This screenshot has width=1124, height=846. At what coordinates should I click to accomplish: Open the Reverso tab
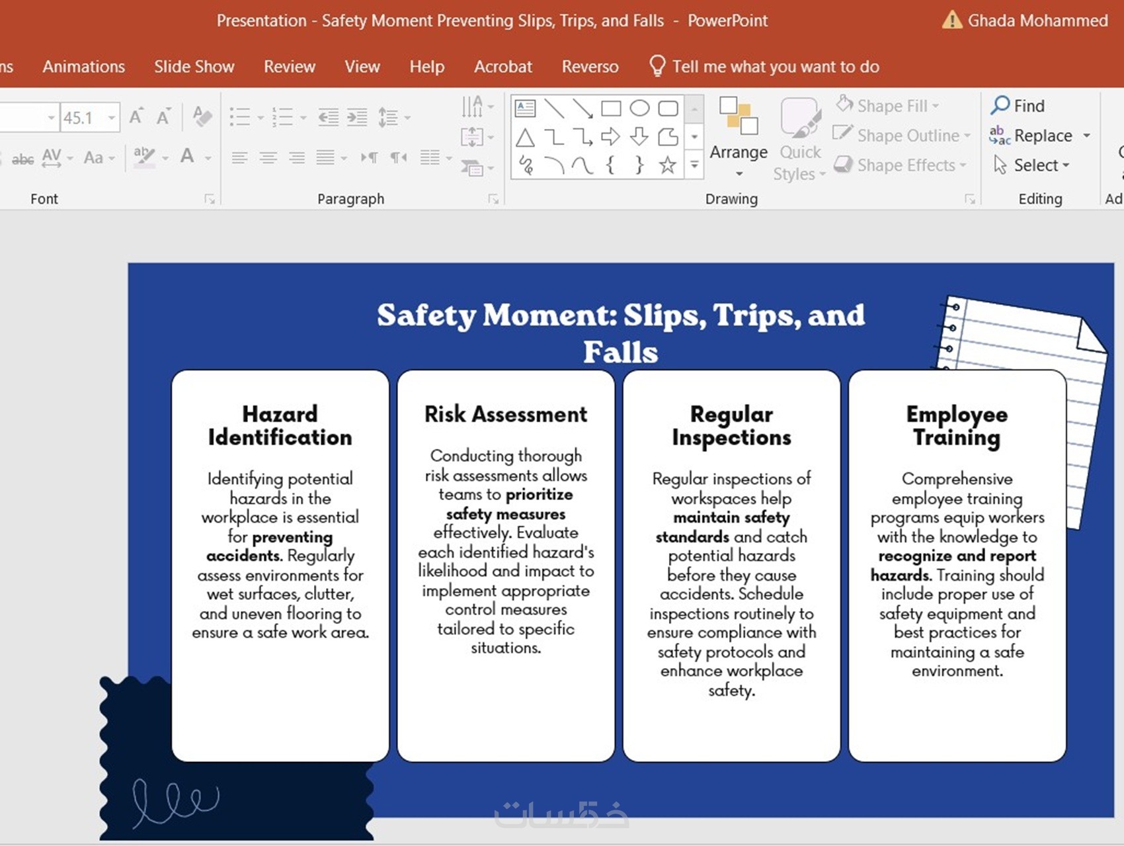pos(590,67)
